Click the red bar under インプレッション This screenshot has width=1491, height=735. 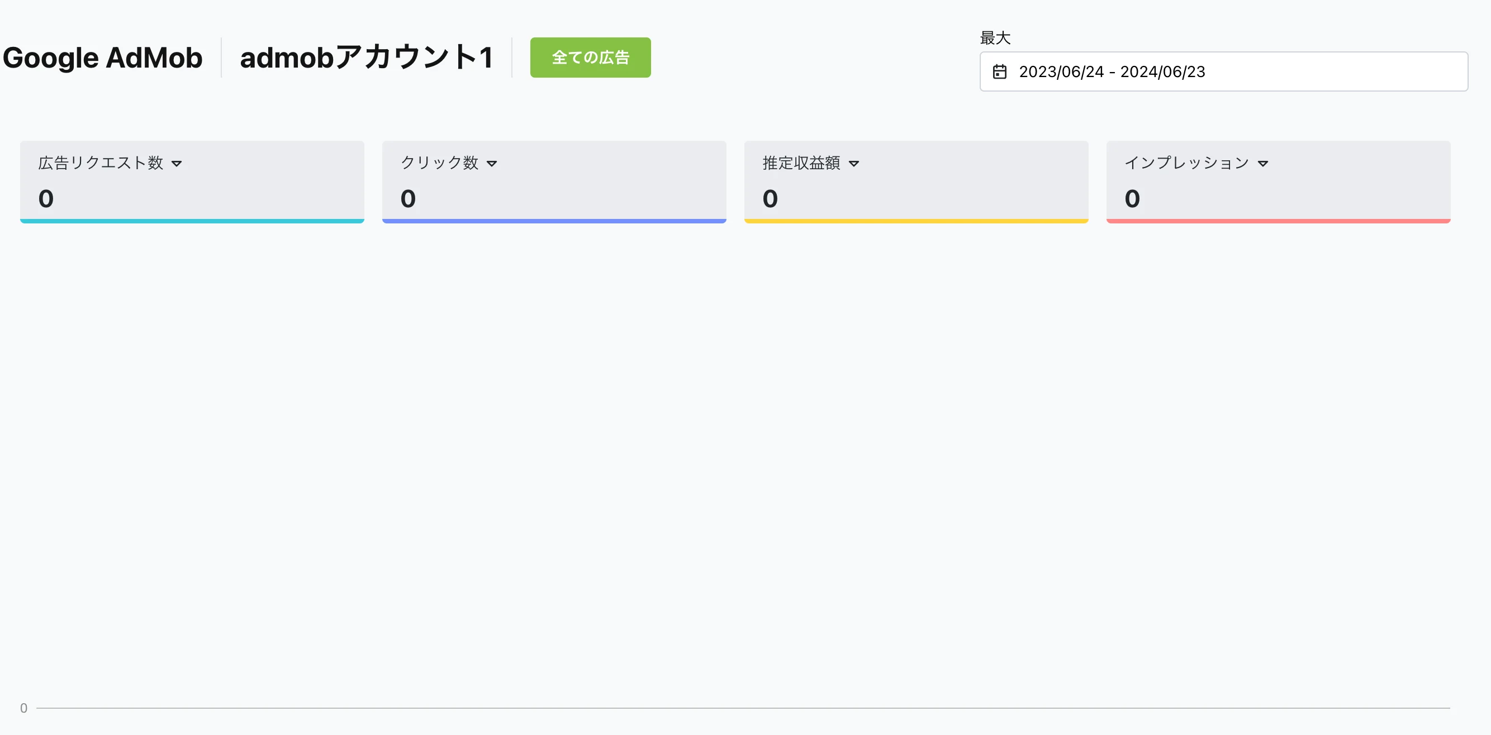[x=1278, y=221]
